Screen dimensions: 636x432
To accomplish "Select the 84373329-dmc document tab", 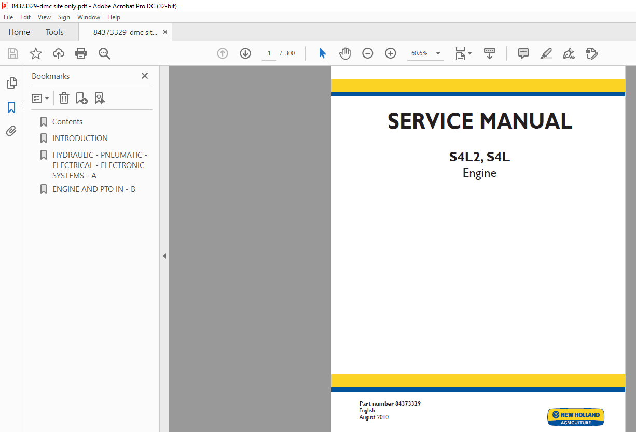I will pos(125,32).
